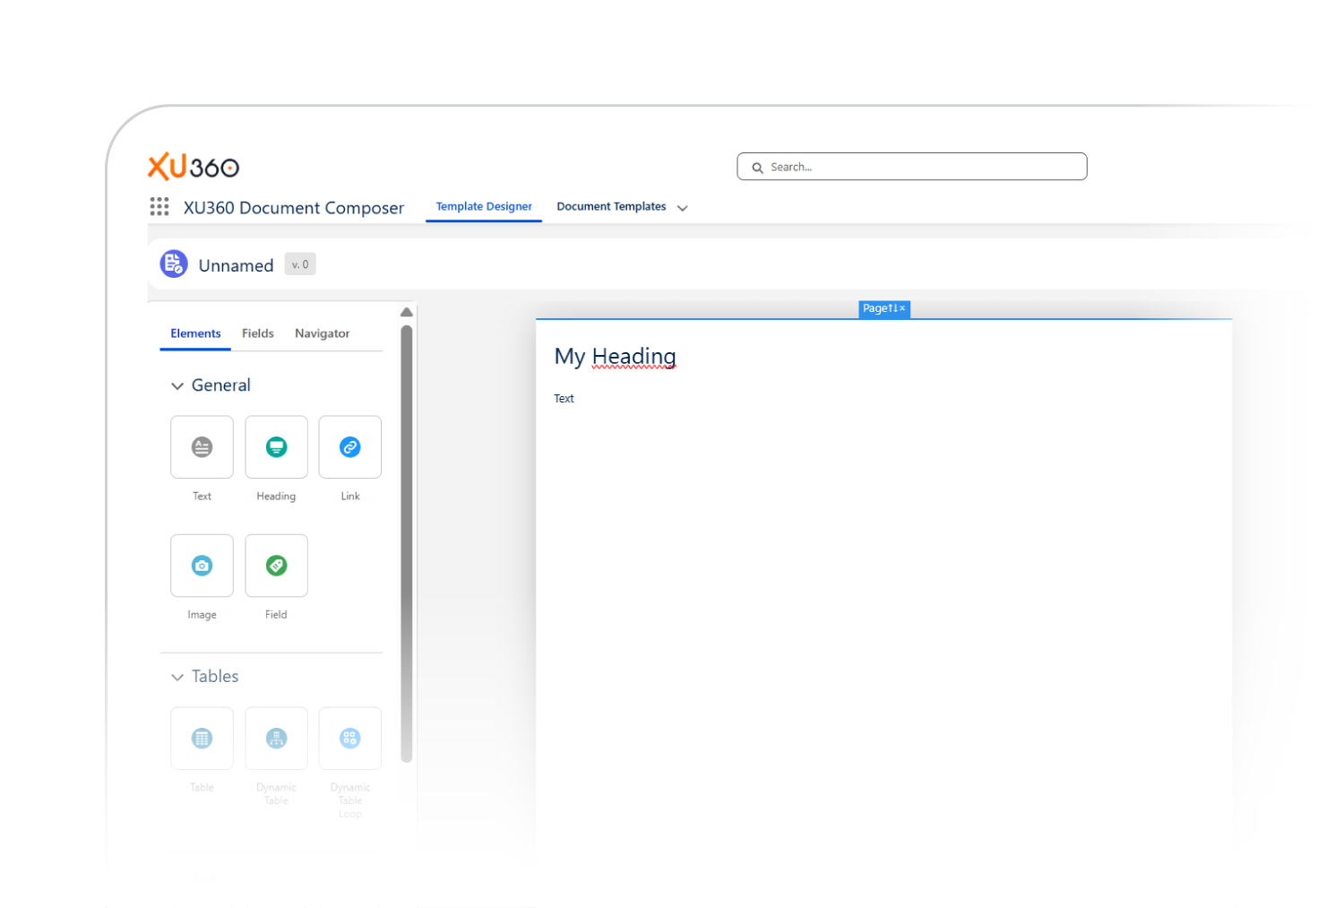Viewport: 1344px width, 908px height.
Task: Collapse the Tables section
Action: (177, 677)
